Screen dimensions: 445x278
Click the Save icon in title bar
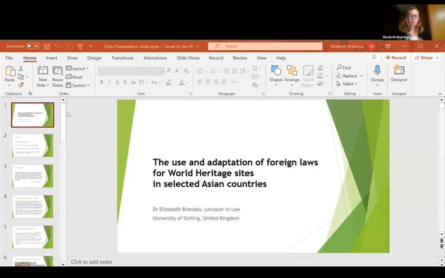coord(47,46)
